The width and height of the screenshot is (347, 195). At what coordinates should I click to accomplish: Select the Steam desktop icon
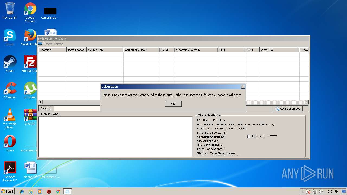click(10, 64)
